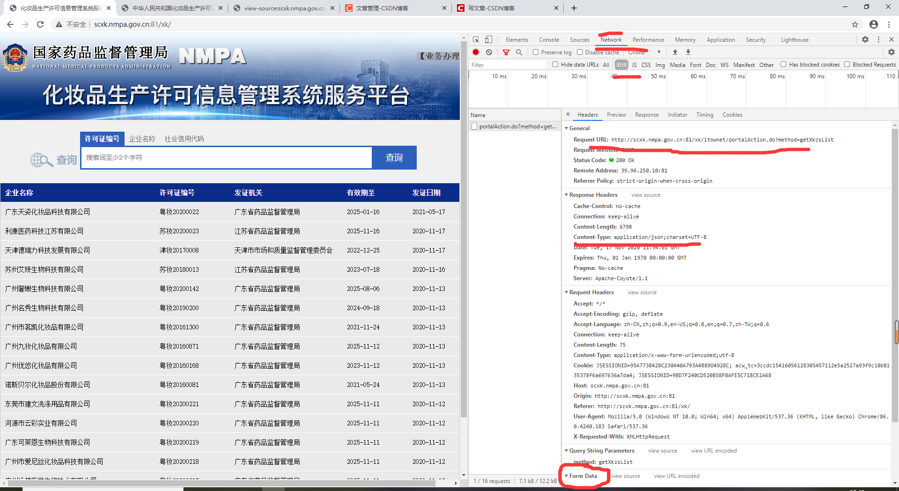Stop recording network log

pyautogui.click(x=476, y=52)
